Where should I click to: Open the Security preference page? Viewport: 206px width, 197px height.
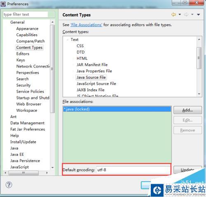(x=23, y=85)
